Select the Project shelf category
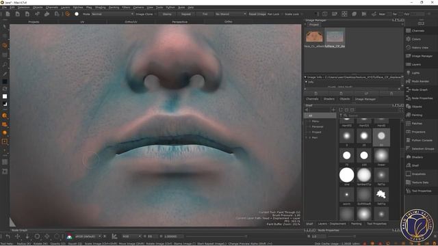The height and width of the screenshot is (246, 438). click(316, 132)
